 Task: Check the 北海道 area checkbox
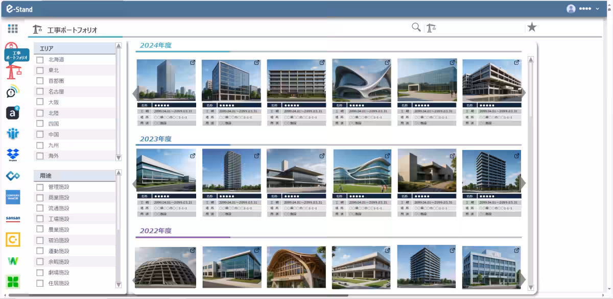tap(40, 60)
